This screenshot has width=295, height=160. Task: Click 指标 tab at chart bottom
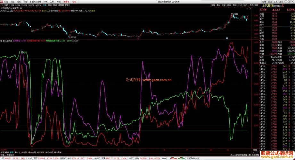pyautogui.click(x=2, y=152)
